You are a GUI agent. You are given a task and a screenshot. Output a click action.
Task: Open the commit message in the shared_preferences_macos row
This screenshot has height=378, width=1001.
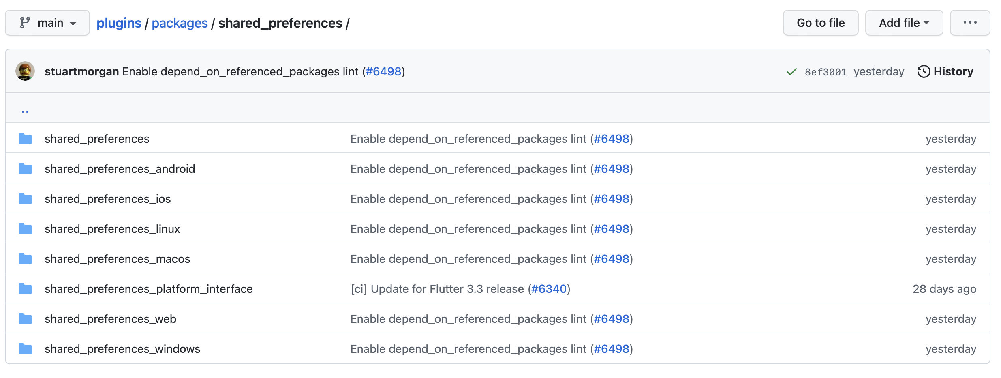468,259
